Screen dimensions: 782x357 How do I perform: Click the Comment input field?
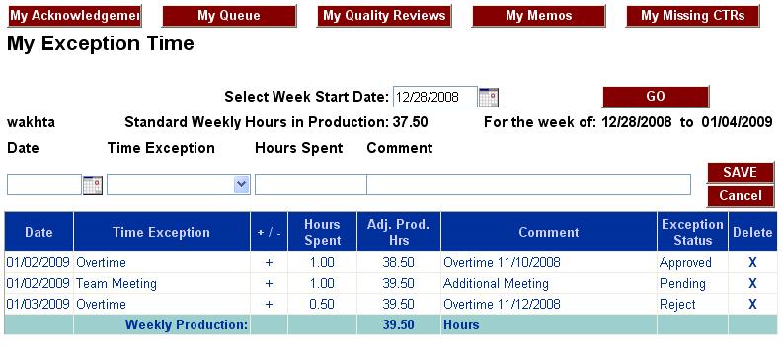(x=528, y=184)
